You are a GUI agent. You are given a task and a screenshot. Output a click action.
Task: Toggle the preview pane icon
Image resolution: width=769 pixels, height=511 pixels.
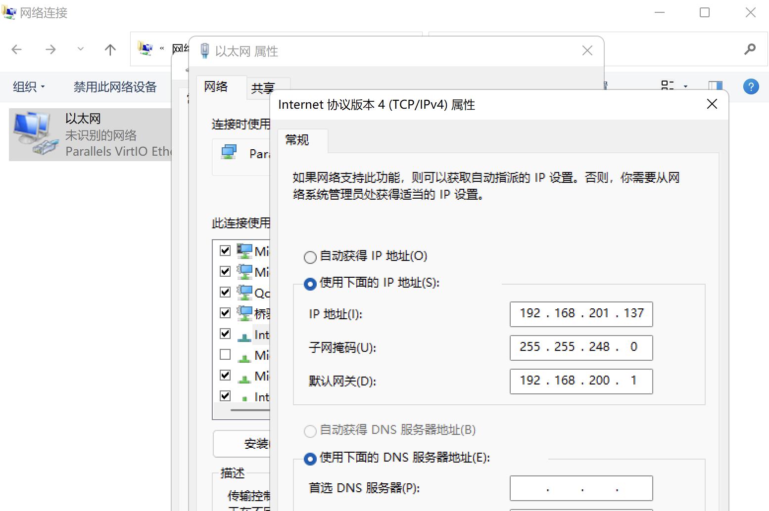(715, 86)
